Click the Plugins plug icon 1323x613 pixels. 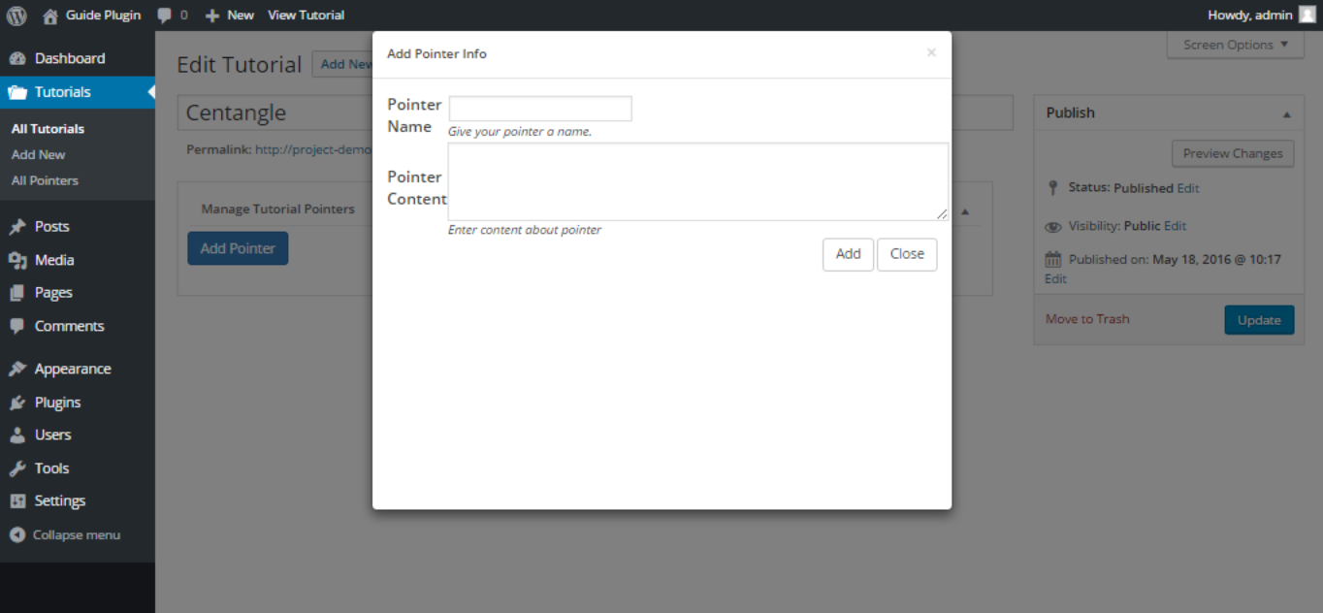(x=17, y=403)
